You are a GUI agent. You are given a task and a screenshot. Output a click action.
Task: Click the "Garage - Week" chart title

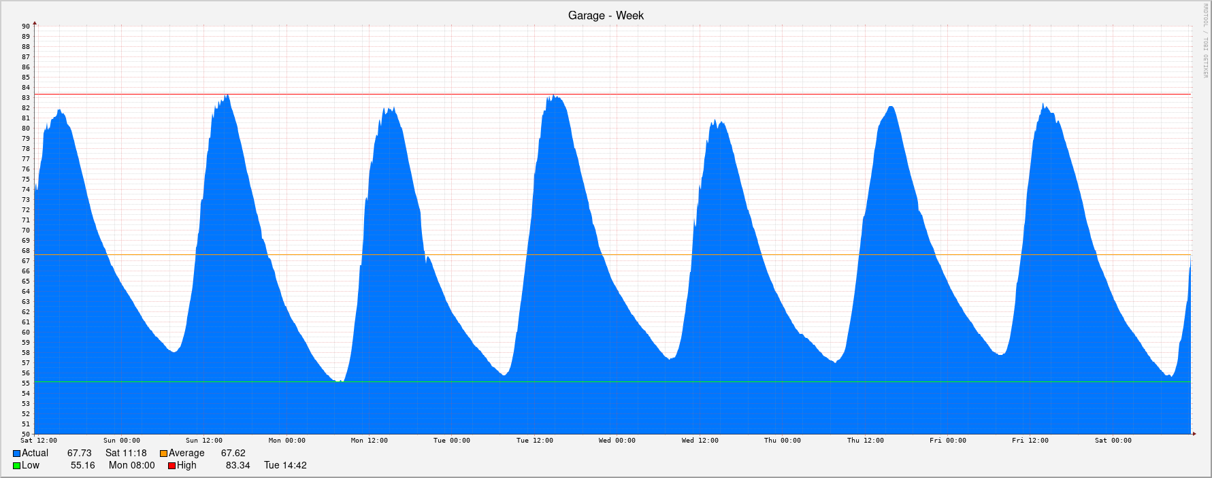[606, 16]
